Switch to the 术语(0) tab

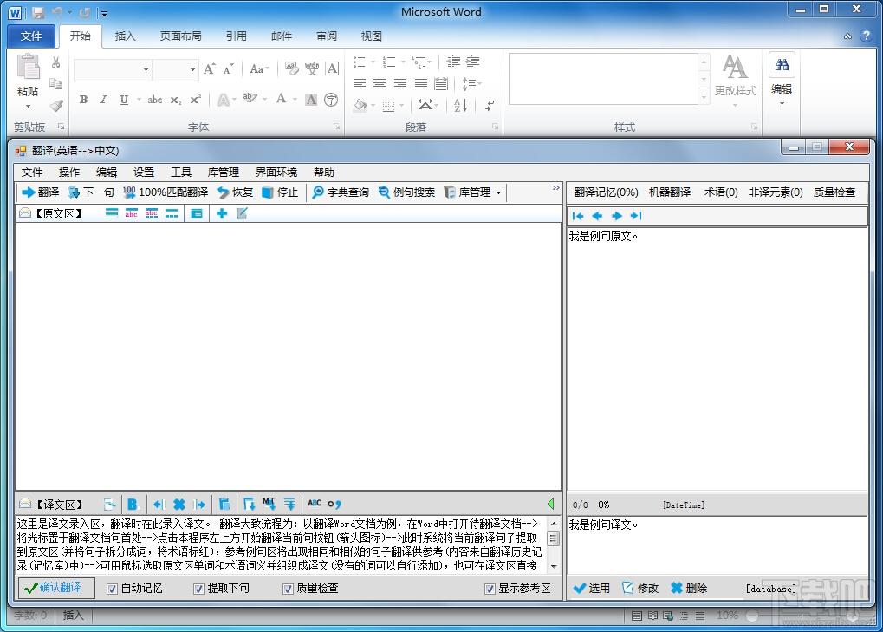[x=721, y=192]
